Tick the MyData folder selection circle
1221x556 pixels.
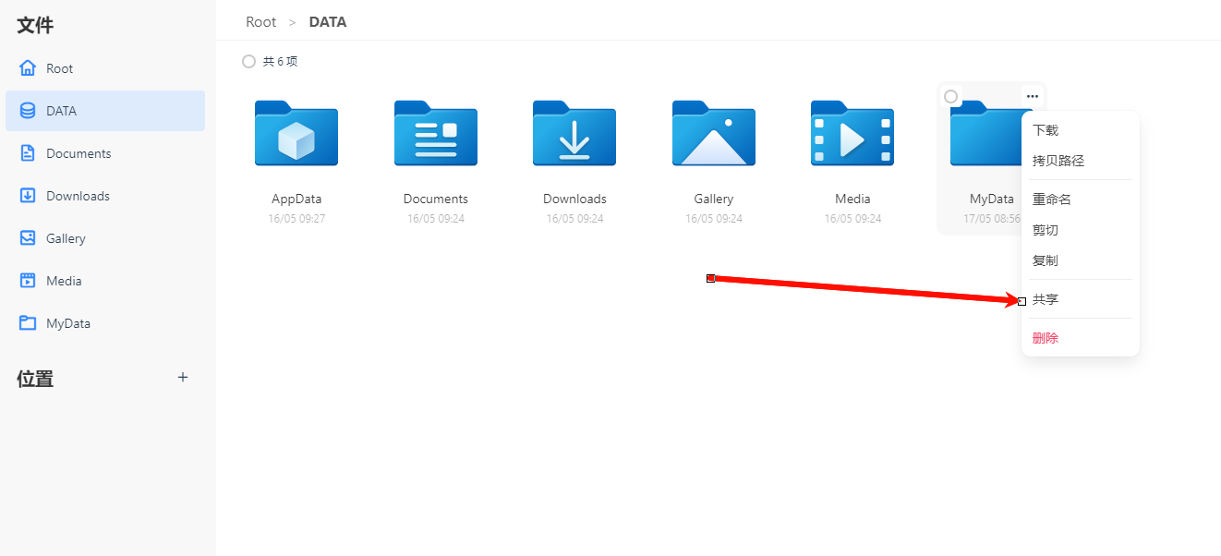950,97
